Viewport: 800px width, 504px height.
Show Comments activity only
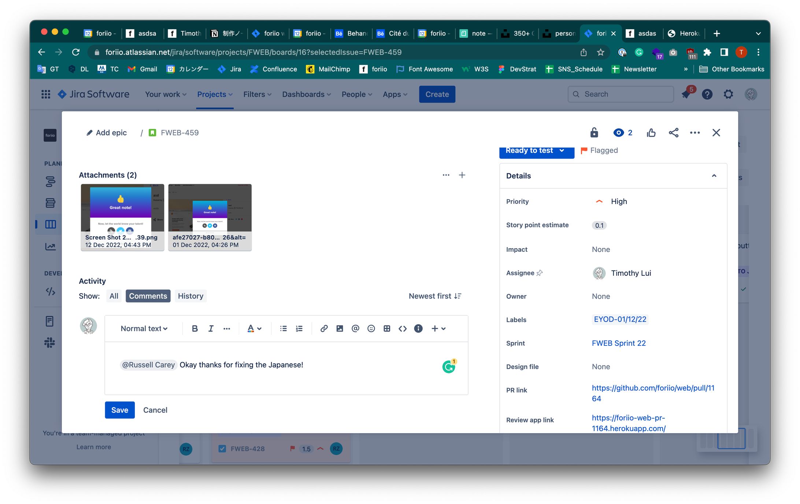pos(148,296)
